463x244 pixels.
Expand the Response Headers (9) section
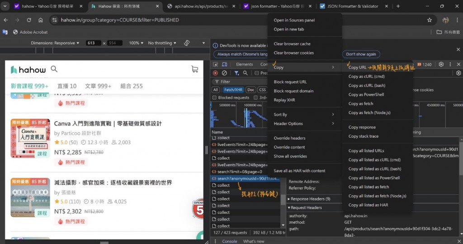coord(309,199)
